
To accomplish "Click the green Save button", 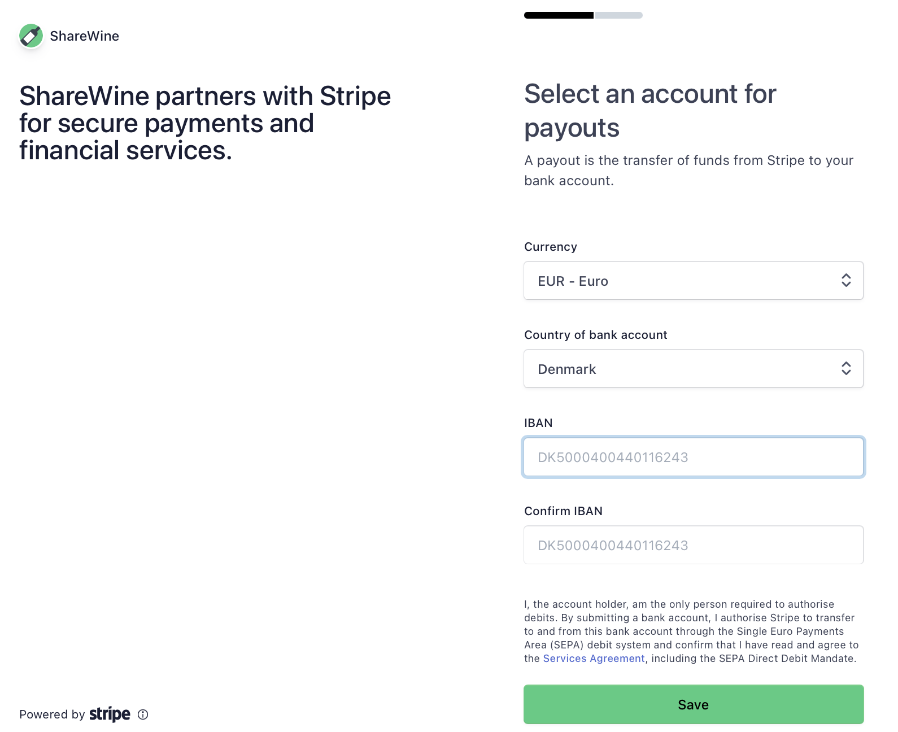I will tap(694, 704).
